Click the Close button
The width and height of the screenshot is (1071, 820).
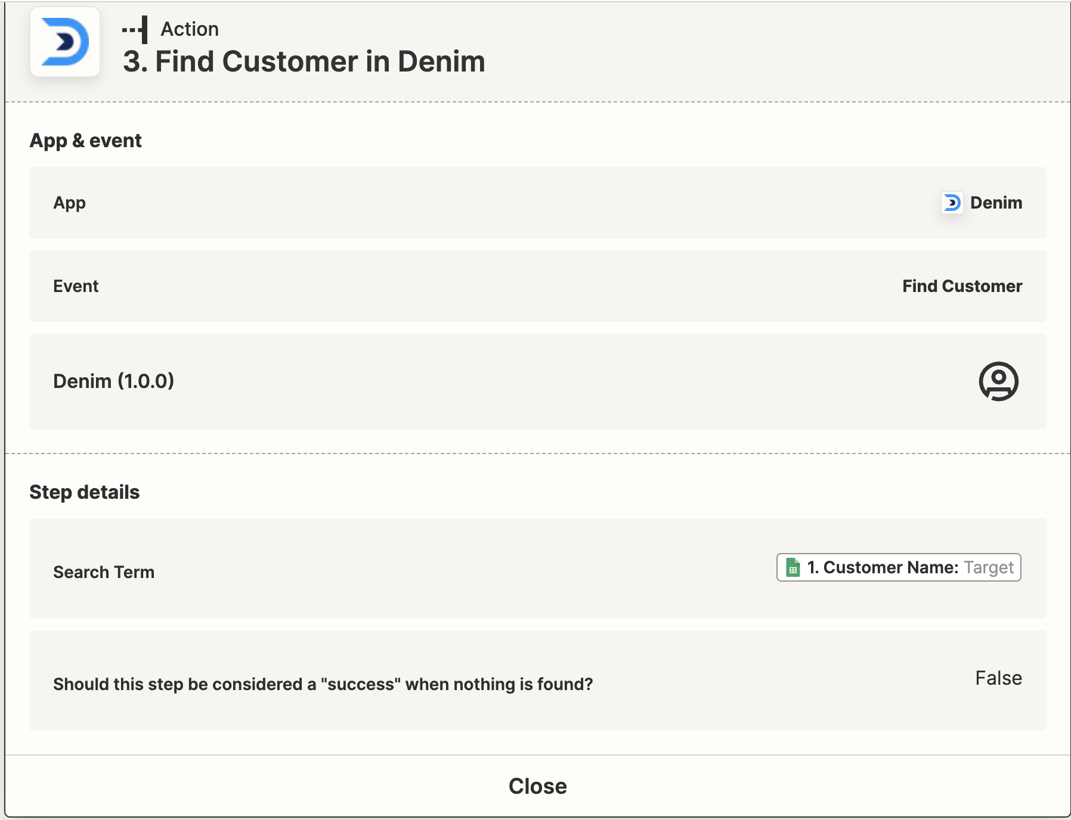click(x=537, y=786)
